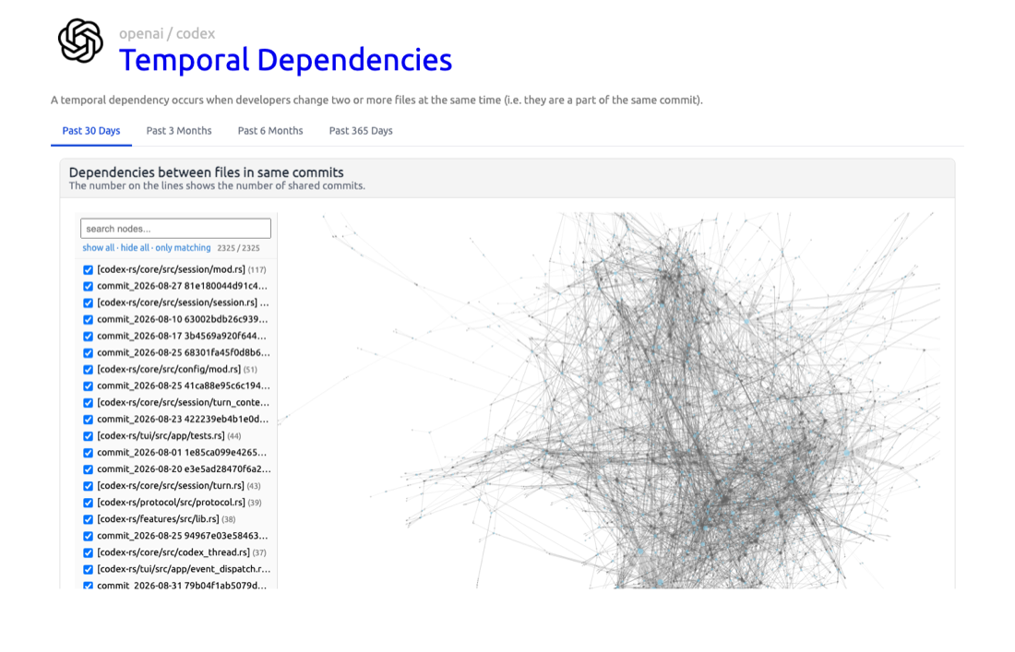
Task: Select the [codex-rs/core/src/session/mod.rs] label
Action: [x=171, y=269]
